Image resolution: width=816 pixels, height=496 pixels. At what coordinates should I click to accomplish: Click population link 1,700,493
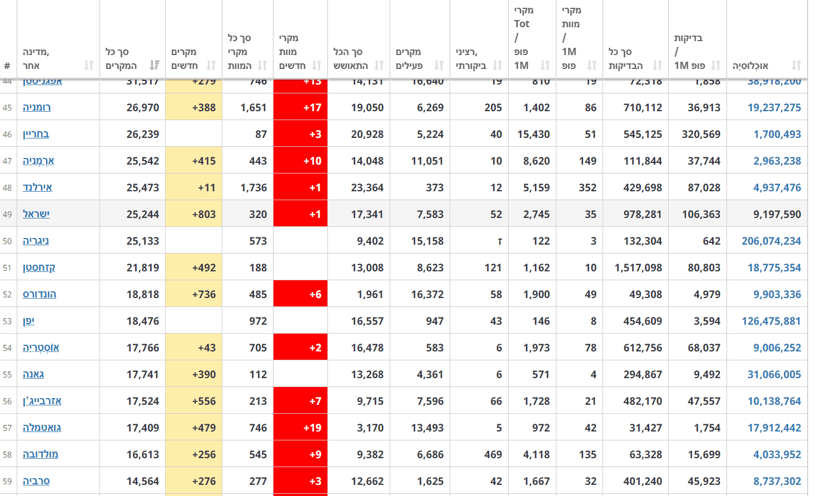point(778,134)
